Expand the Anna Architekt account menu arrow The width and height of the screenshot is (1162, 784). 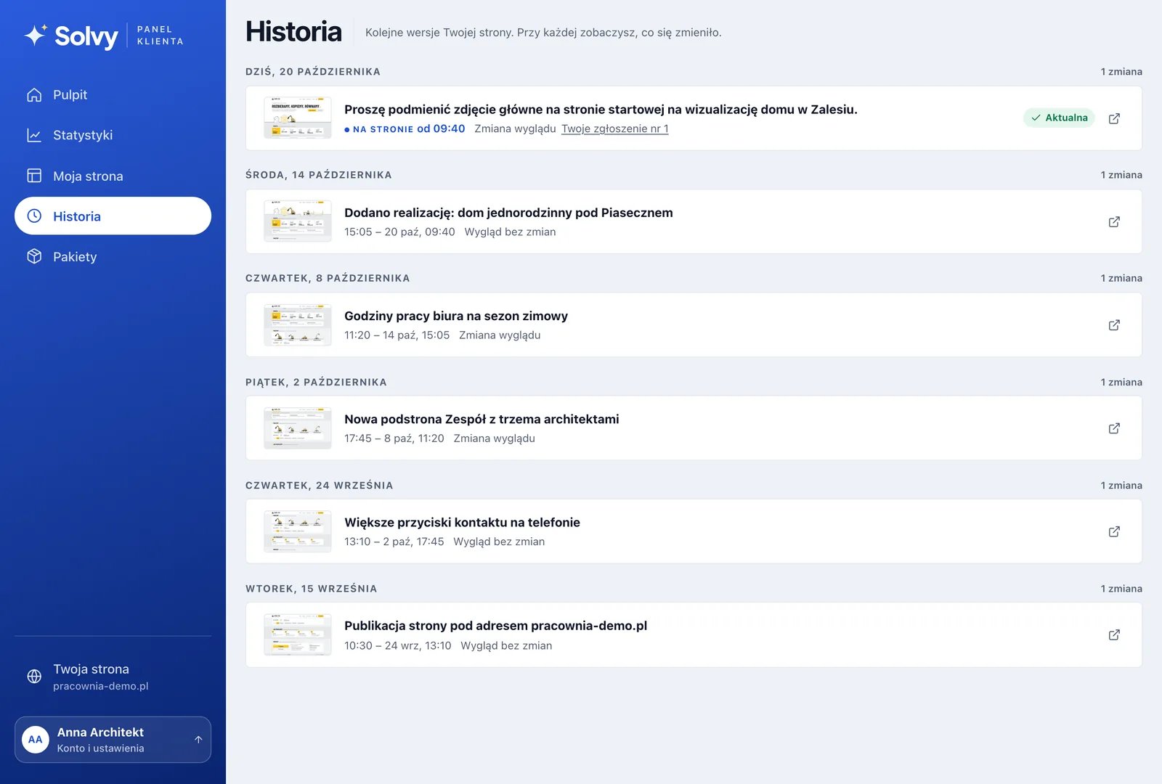coord(198,740)
